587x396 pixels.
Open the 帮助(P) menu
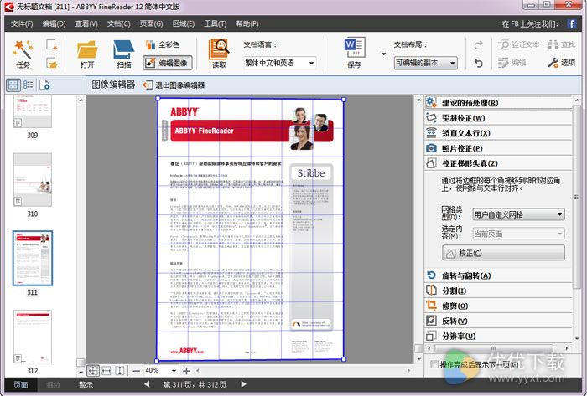pos(247,24)
